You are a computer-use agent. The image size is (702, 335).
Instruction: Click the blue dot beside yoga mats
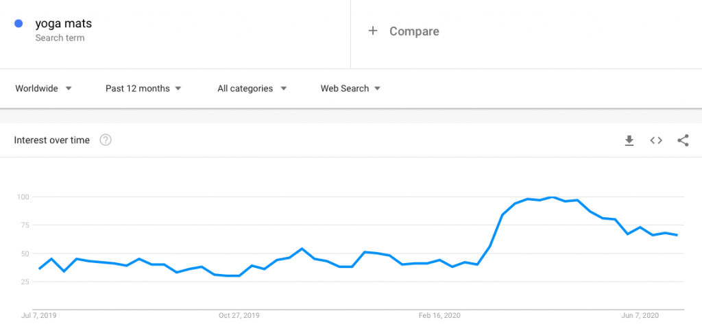(19, 23)
